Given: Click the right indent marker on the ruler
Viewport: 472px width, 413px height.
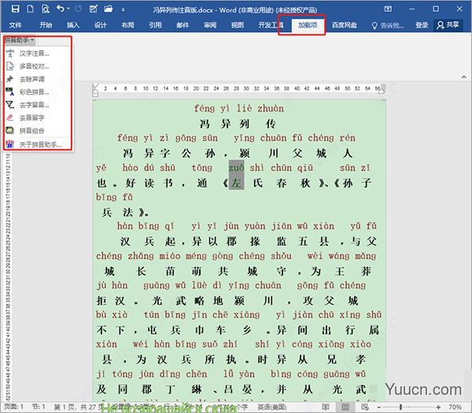Looking at the screenshot, I should click(382, 91).
